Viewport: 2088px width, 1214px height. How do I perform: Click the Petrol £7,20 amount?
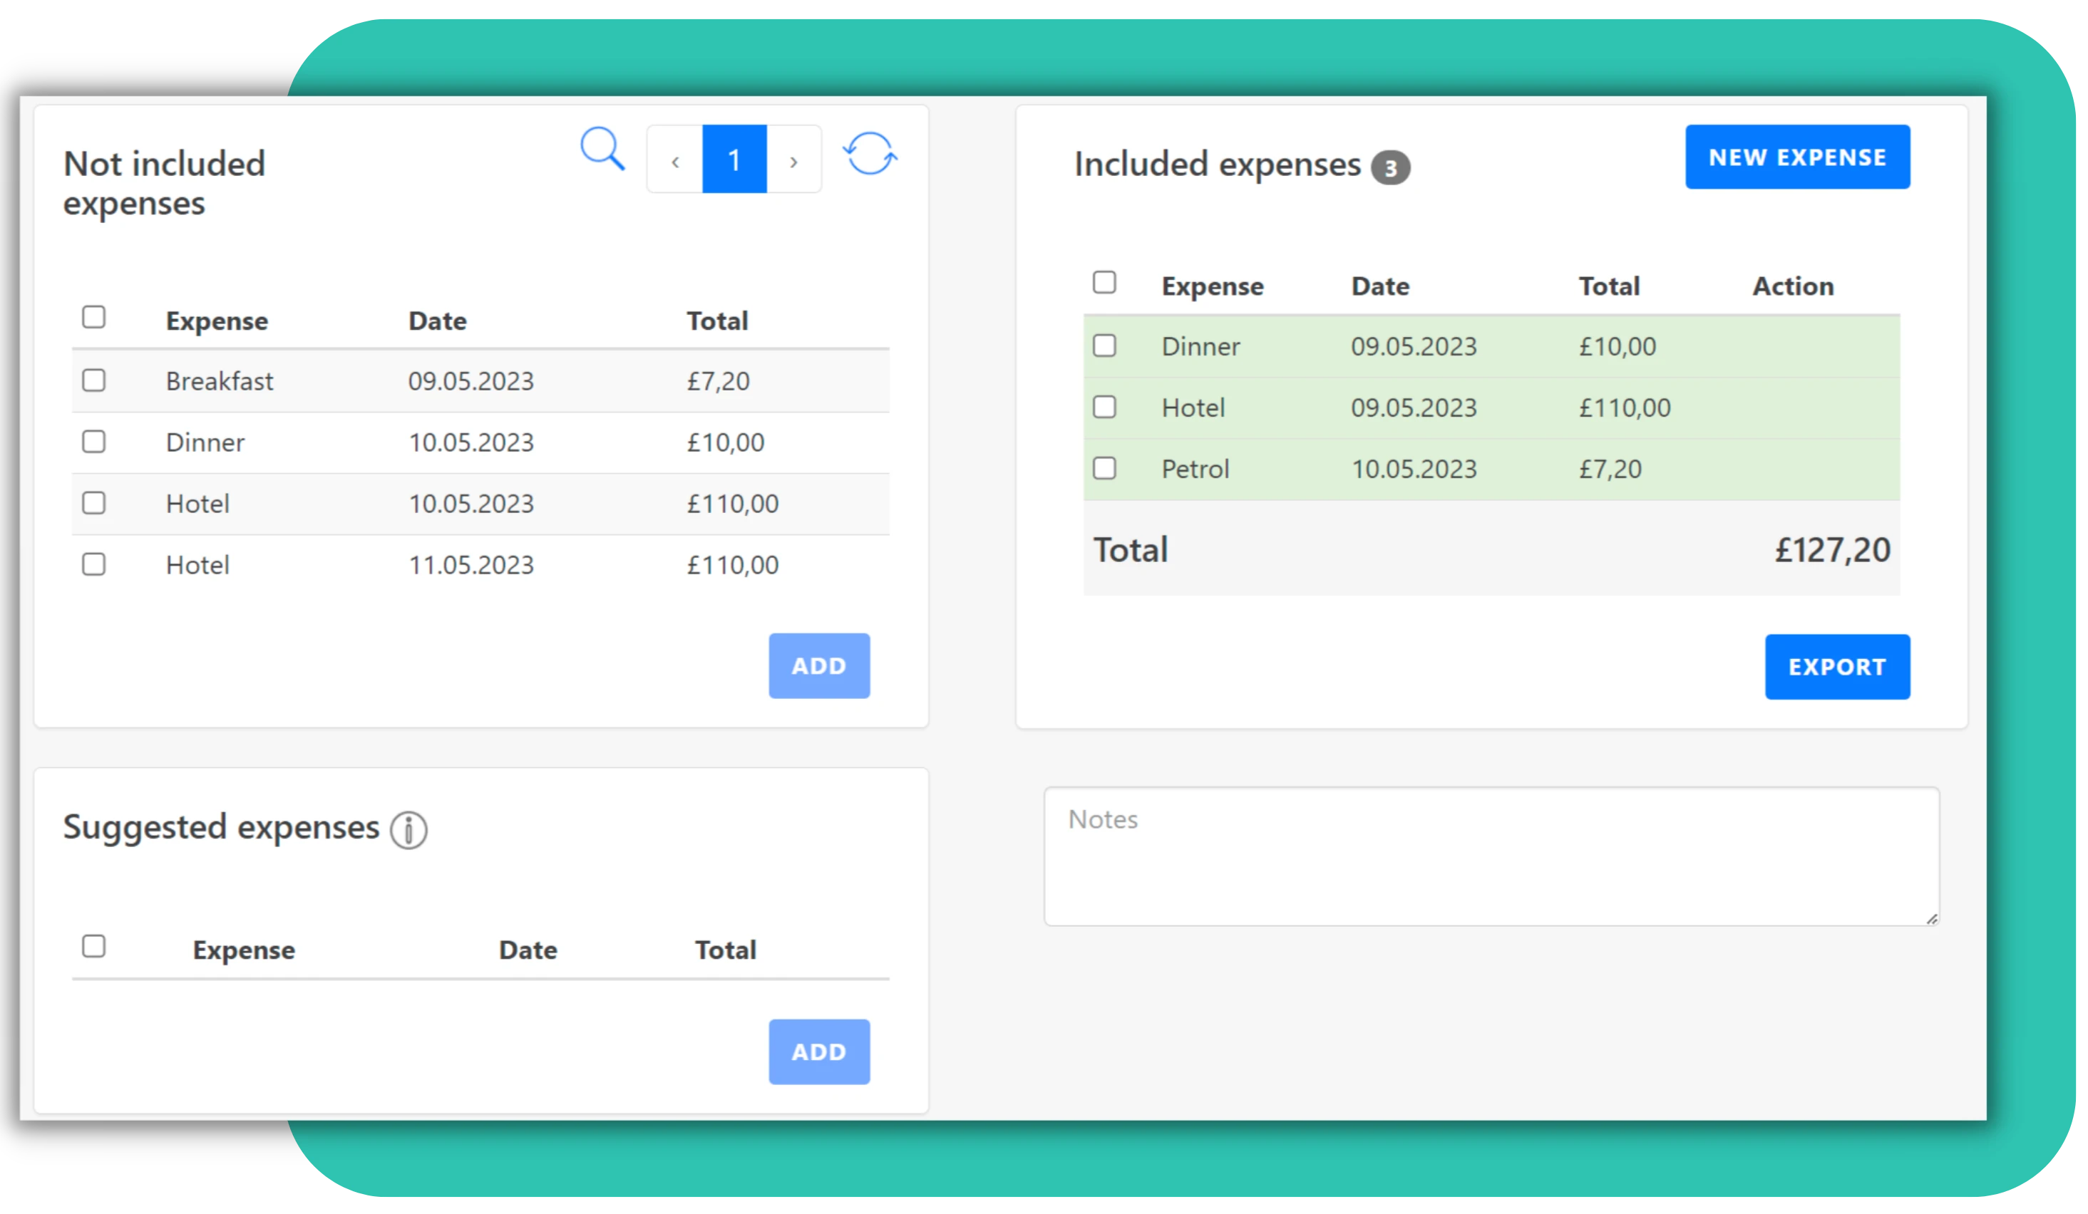pyautogui.click(x=1610, y=469)
